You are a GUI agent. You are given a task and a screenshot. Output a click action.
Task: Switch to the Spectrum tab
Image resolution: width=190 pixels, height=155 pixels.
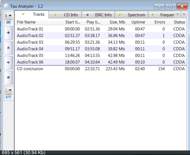pyautogui.click(x=131, y=15)
